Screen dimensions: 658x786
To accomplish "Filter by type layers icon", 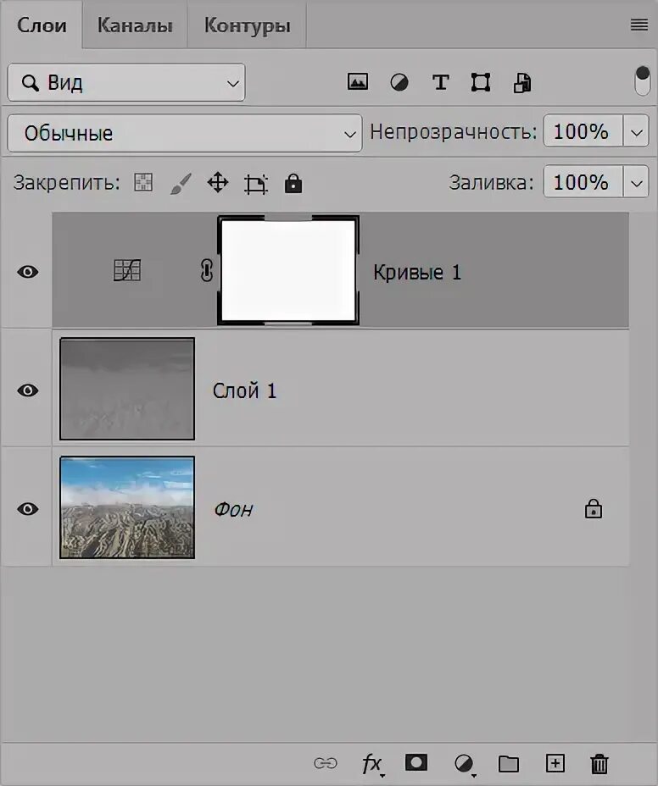I will tap(440, 82).
